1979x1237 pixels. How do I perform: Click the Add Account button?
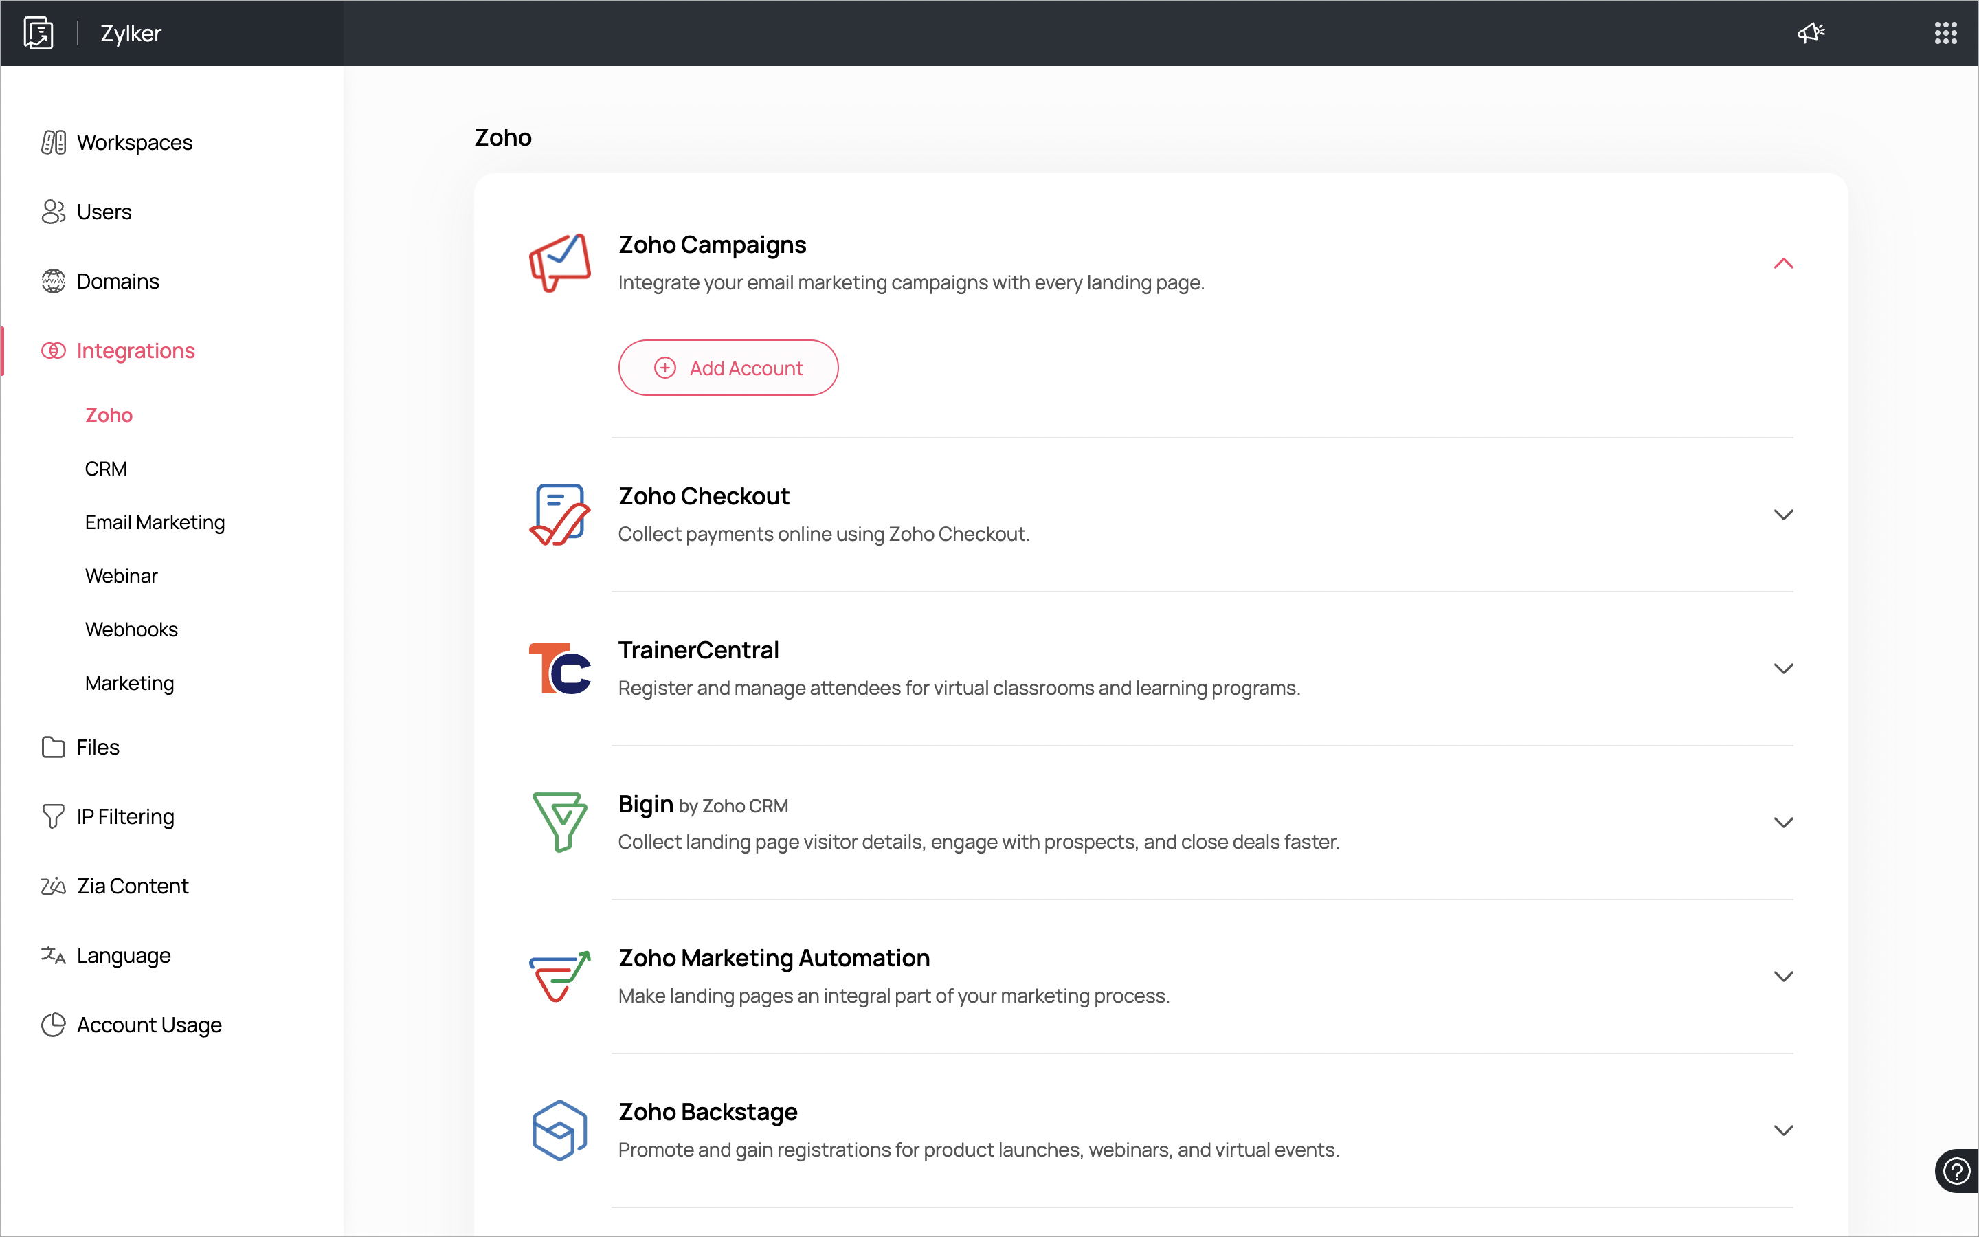pos(728,368)
